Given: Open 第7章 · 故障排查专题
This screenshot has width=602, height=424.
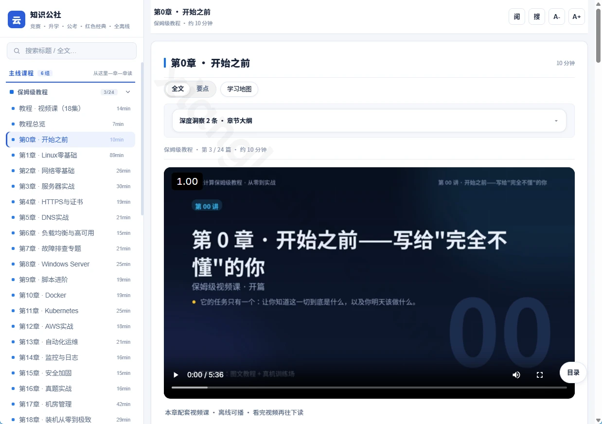Looking at the screenshot, I should click(x=71, y=248).
